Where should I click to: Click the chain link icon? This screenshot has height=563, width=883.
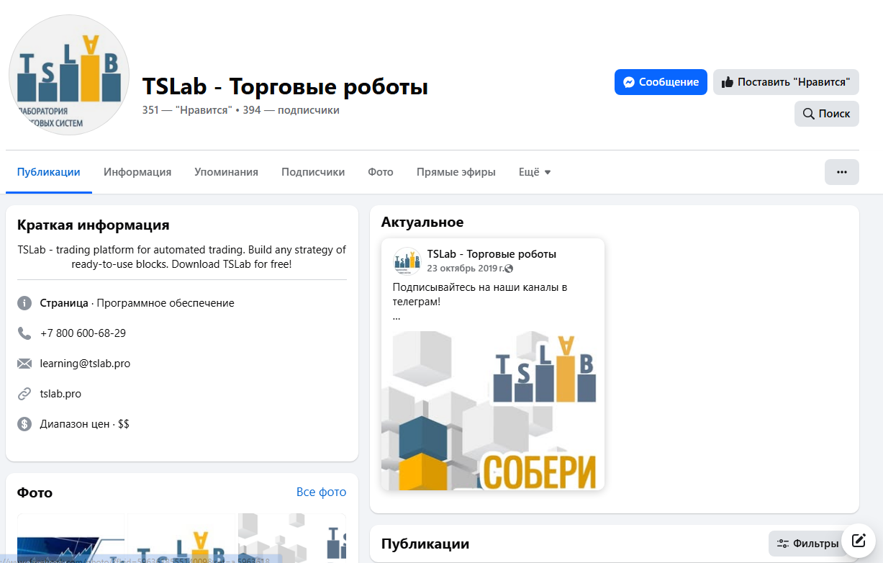coord(24,394)
